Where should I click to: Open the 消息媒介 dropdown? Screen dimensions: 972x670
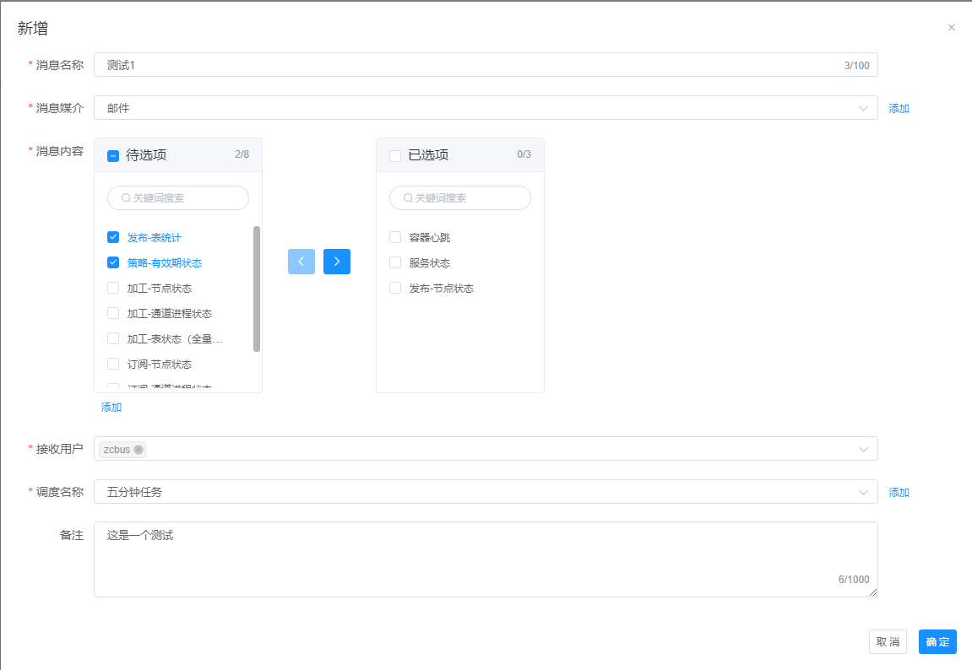[x=486, y=108]
